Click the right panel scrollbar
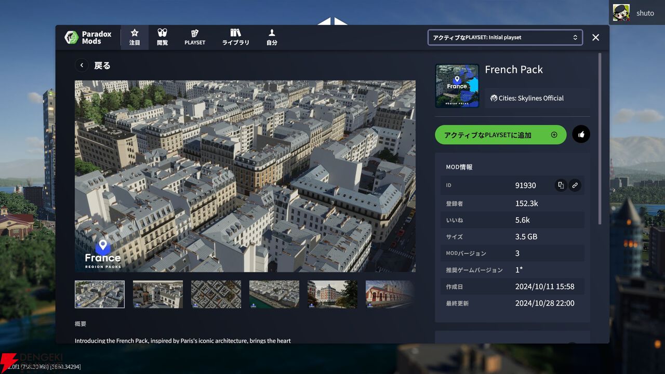 point(600,138)
